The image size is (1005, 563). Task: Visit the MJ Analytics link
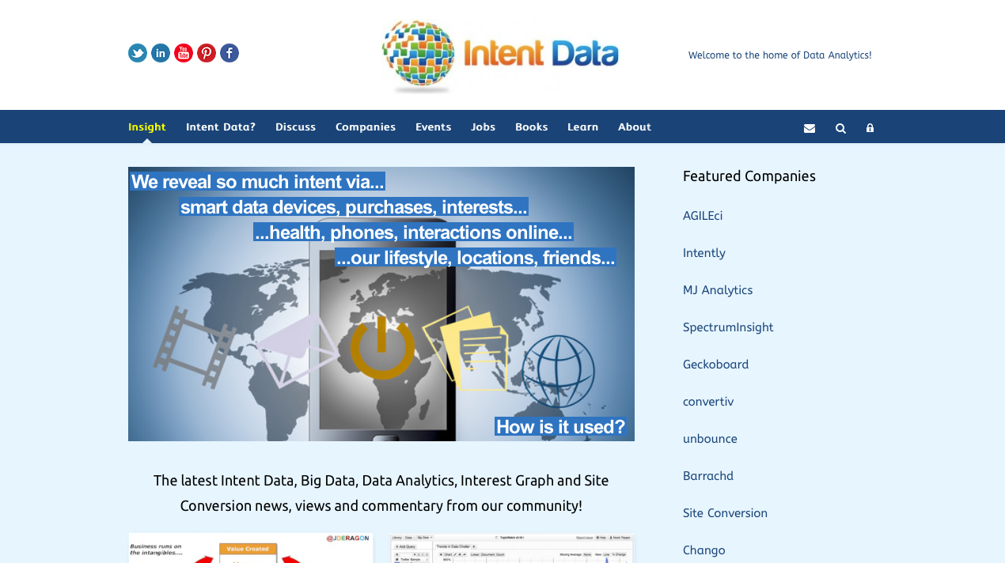[718, 290]
